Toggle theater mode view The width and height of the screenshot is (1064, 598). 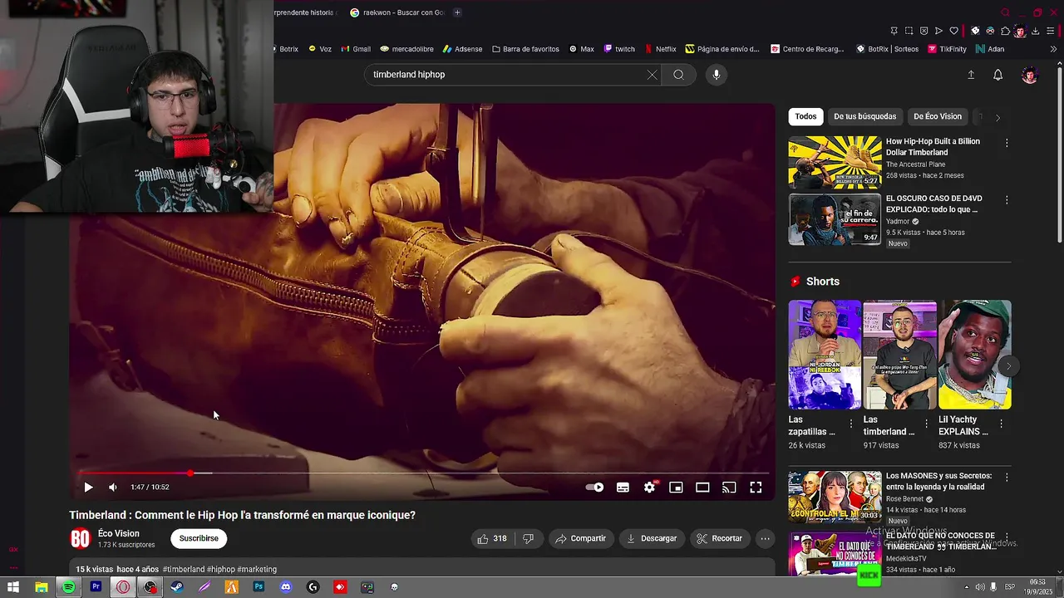[702, 488]
